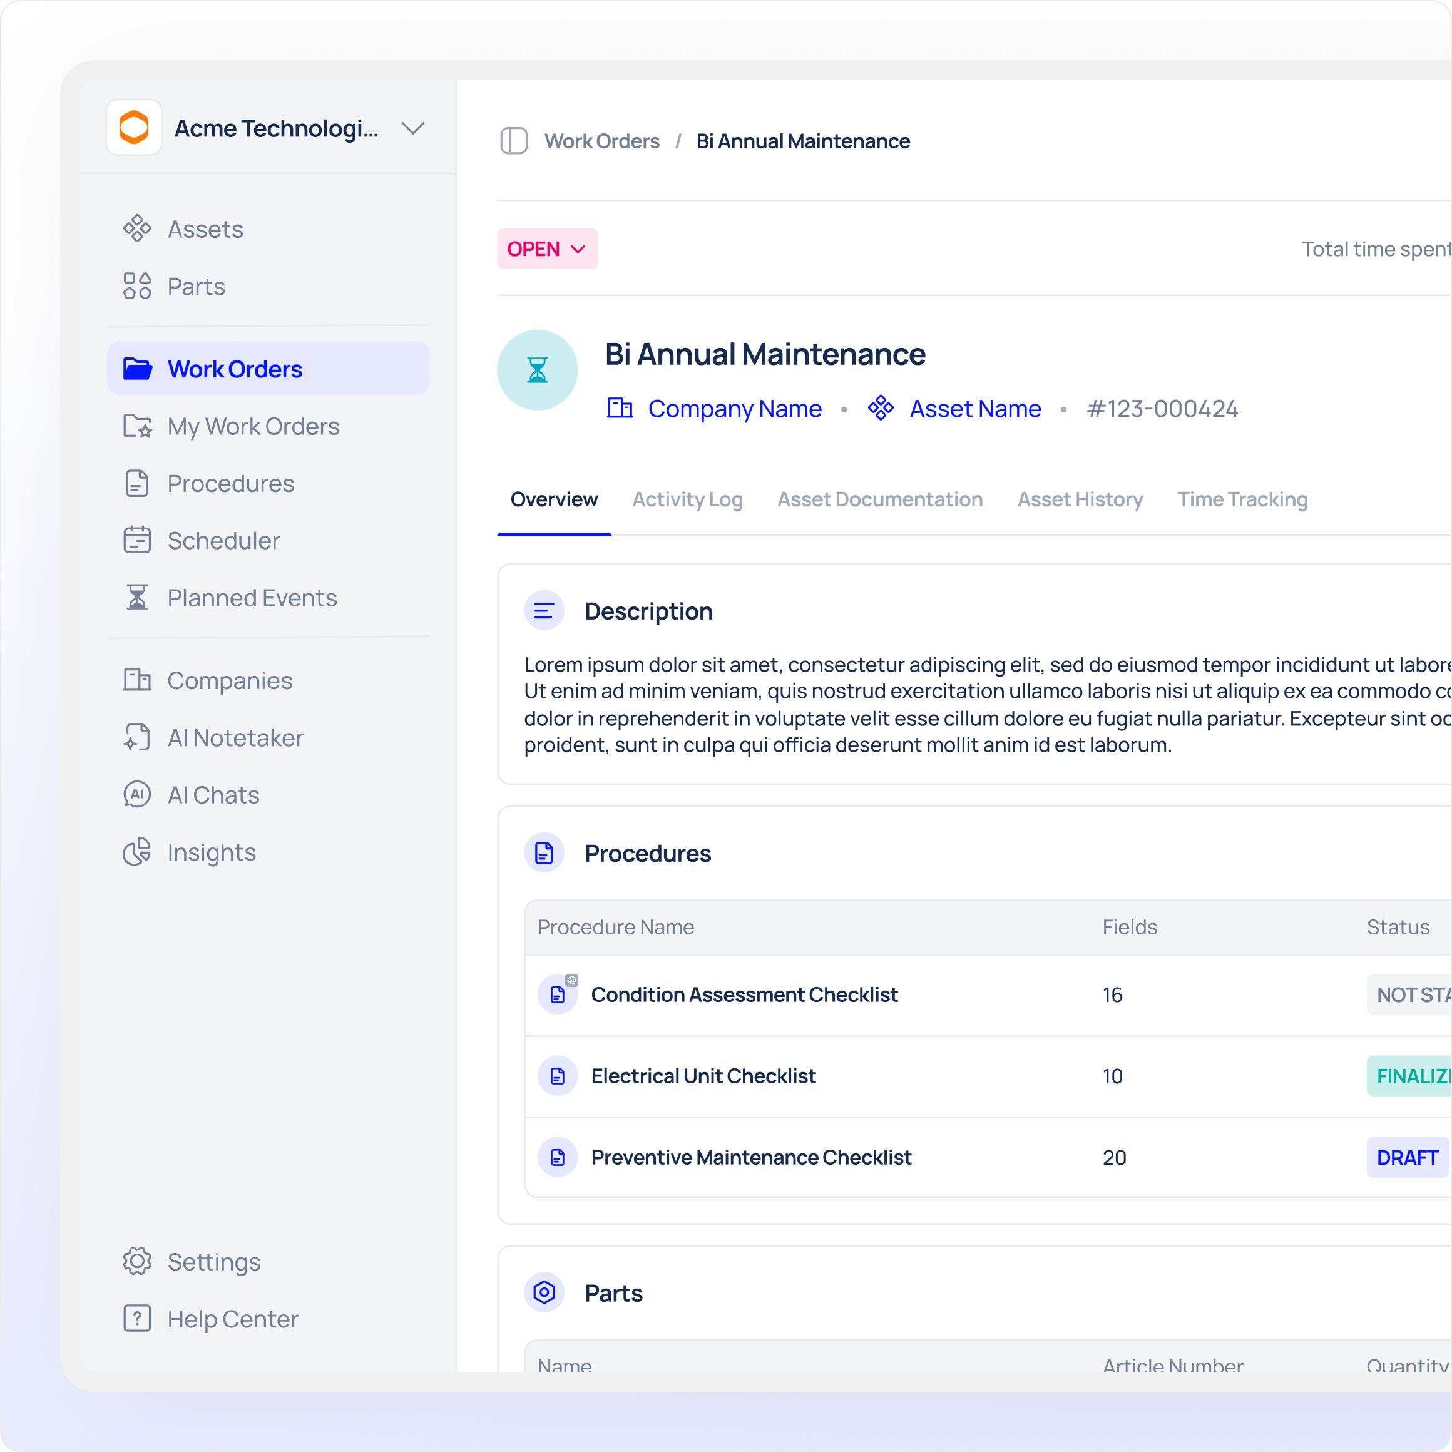1452x1452 pixels.
Task: Expand the Acme Technologies workspace switcher
Action: point(412,128)
